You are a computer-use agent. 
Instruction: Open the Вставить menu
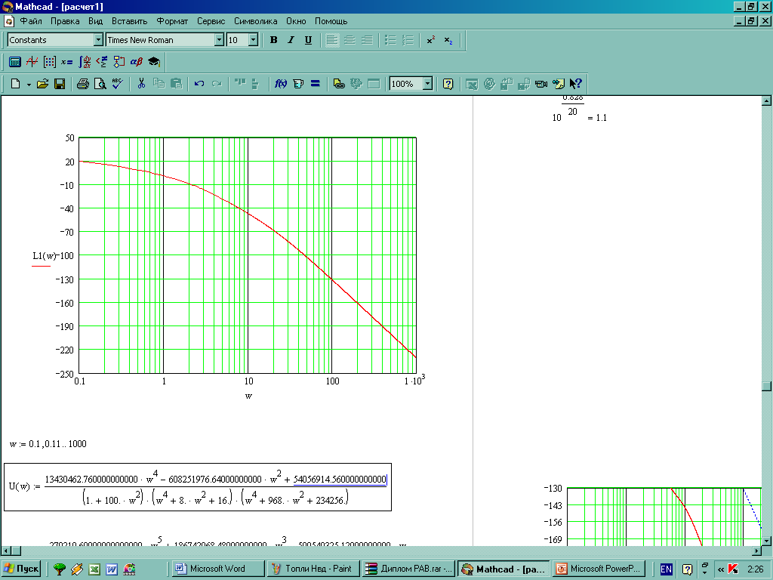[130, 21]
